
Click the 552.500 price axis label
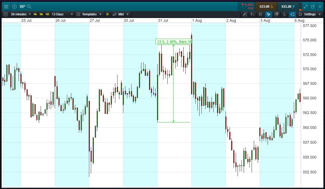click(310, 172)
